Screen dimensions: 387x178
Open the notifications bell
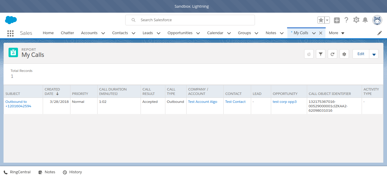pyautogui.click(x=365, y=20)
